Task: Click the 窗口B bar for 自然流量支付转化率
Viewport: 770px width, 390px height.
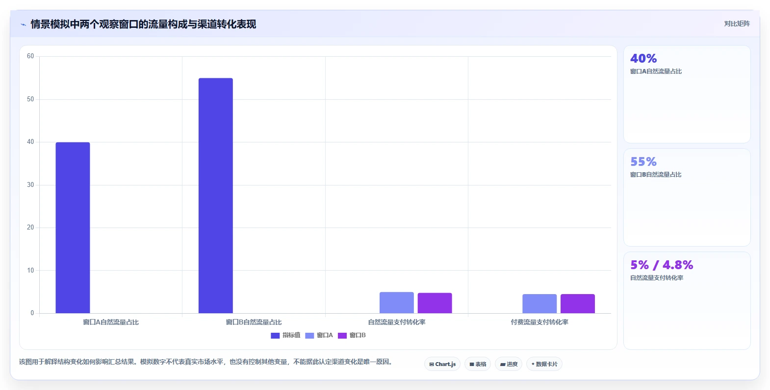Action: tap(435, 303)
